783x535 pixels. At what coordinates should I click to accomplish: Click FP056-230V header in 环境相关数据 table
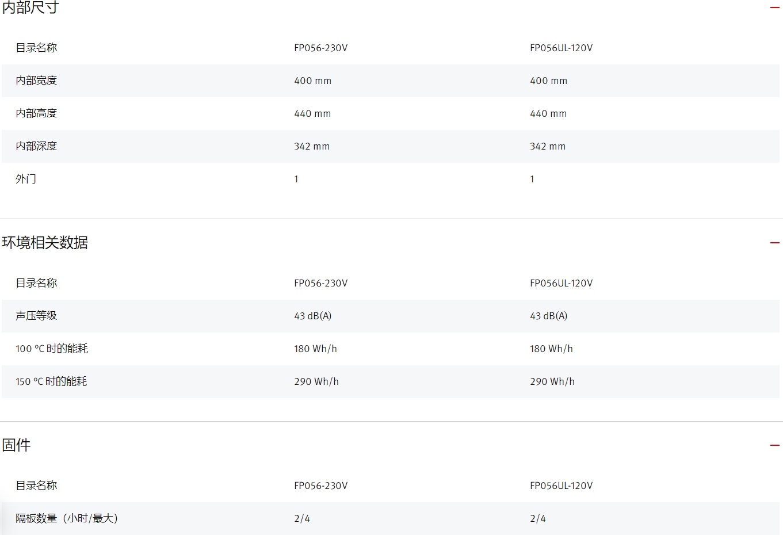tap(320, 283)
